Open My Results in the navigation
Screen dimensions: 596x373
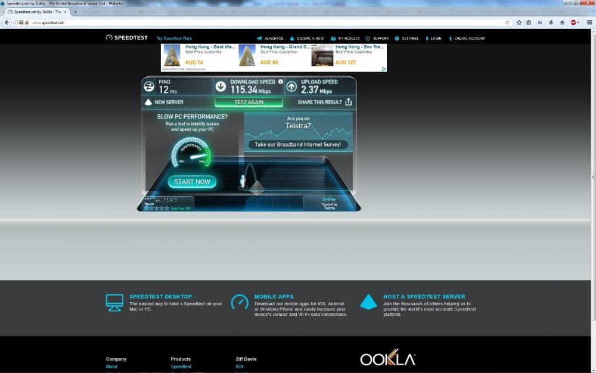pyautogui.click(x=345, y=38)
